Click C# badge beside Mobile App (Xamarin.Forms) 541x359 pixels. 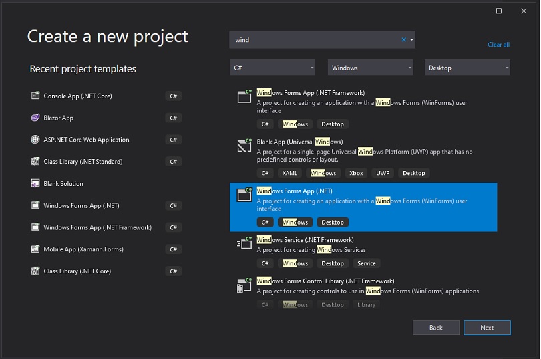[173, 249]
